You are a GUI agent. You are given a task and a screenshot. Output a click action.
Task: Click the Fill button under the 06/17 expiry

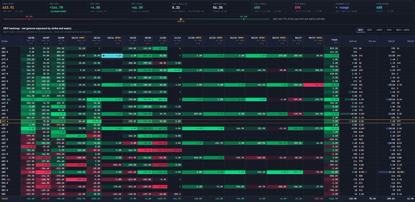[299, 44]
